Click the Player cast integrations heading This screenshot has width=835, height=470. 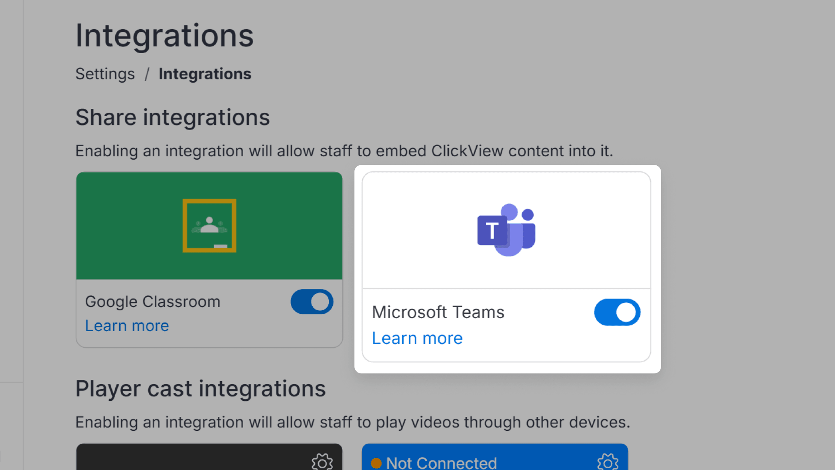pyautogui.click(x=200, y=388)
